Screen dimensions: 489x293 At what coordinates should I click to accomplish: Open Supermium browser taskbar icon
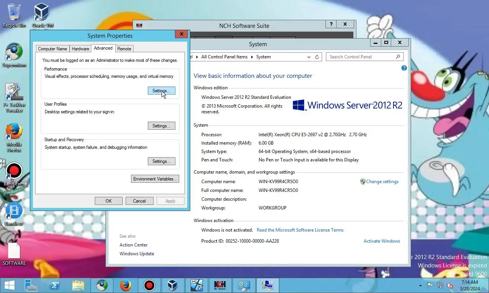102,285
